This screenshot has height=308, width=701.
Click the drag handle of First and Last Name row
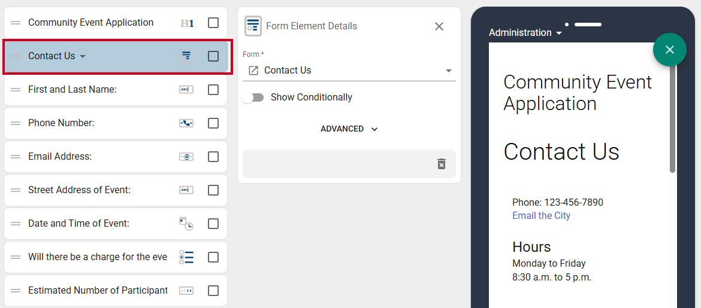[16, 90]
